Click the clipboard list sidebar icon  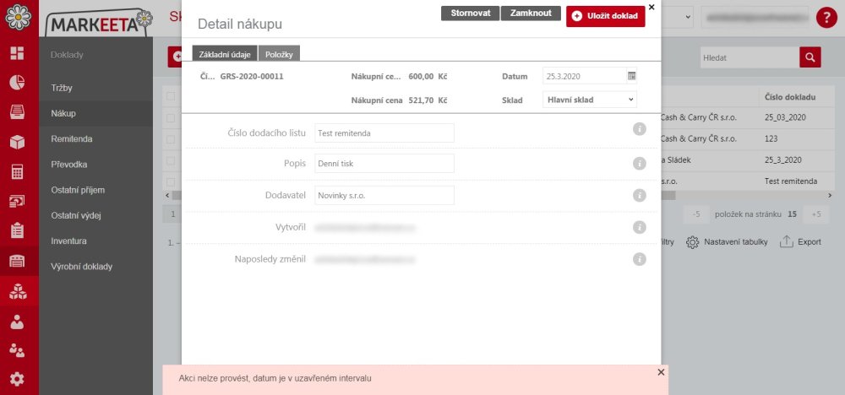click(17, 230)
